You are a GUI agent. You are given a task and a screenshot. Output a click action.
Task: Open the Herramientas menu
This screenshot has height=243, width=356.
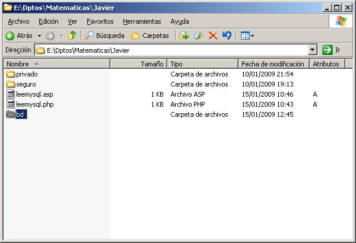[142, 21]
